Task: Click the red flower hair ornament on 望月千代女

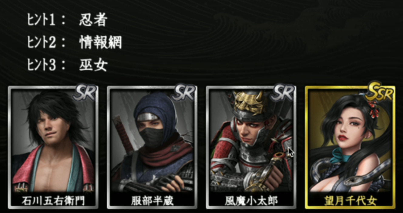Action: [373, 109]
